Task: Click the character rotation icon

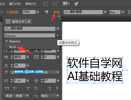Action: tap(36, 81)
